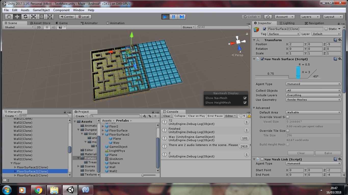Open Nav Mesh Surface gear settings
This screenshot has width=348, height=195.
click(340, 59)
